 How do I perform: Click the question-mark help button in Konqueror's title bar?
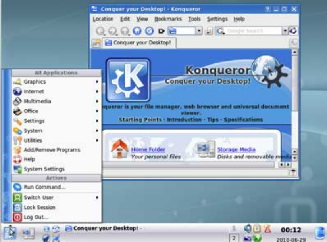coord(267,9)
